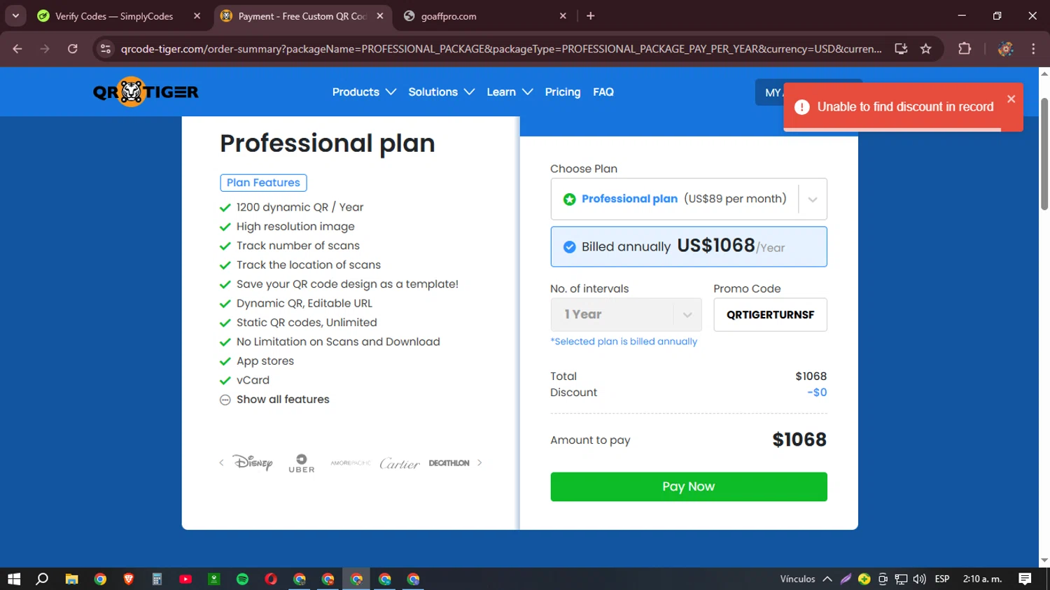1050x590 pixels.
Task: Open the Calculator taskbar icon
Action: (x=157, y=579)
